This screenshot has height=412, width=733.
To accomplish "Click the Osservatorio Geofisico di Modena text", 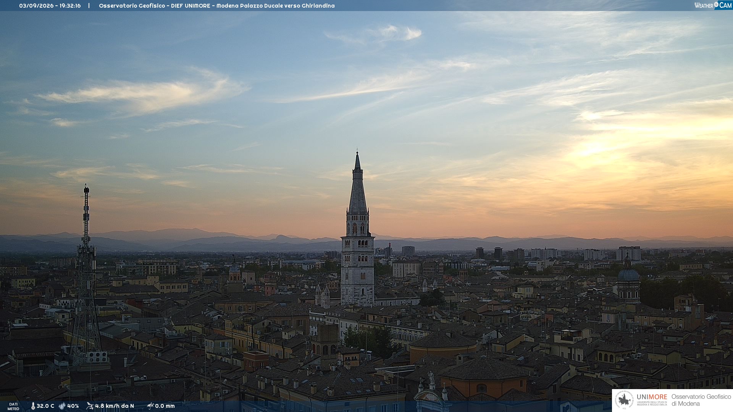I will [701, 400].
